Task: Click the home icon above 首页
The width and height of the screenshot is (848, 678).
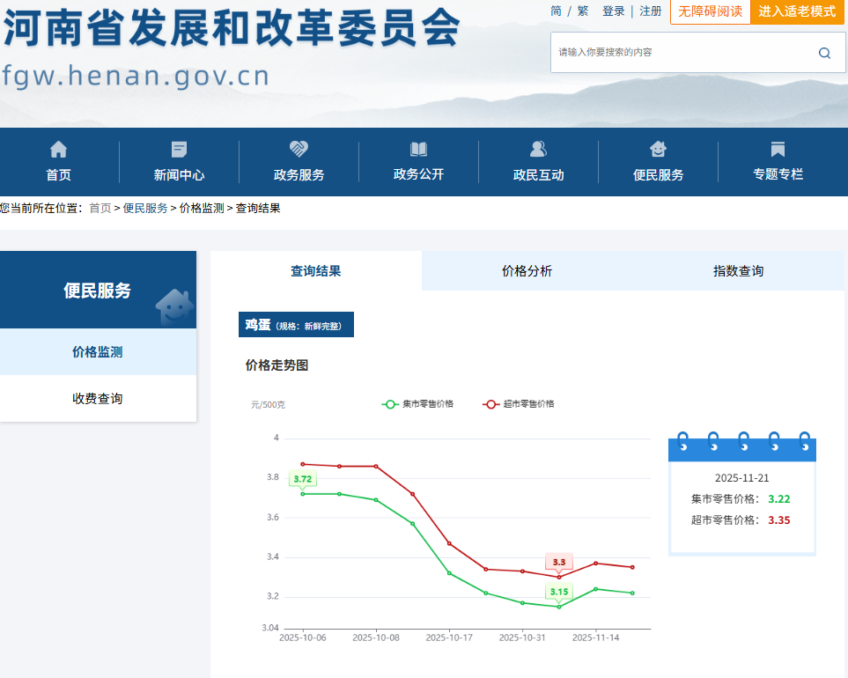Action: [58, 149]
